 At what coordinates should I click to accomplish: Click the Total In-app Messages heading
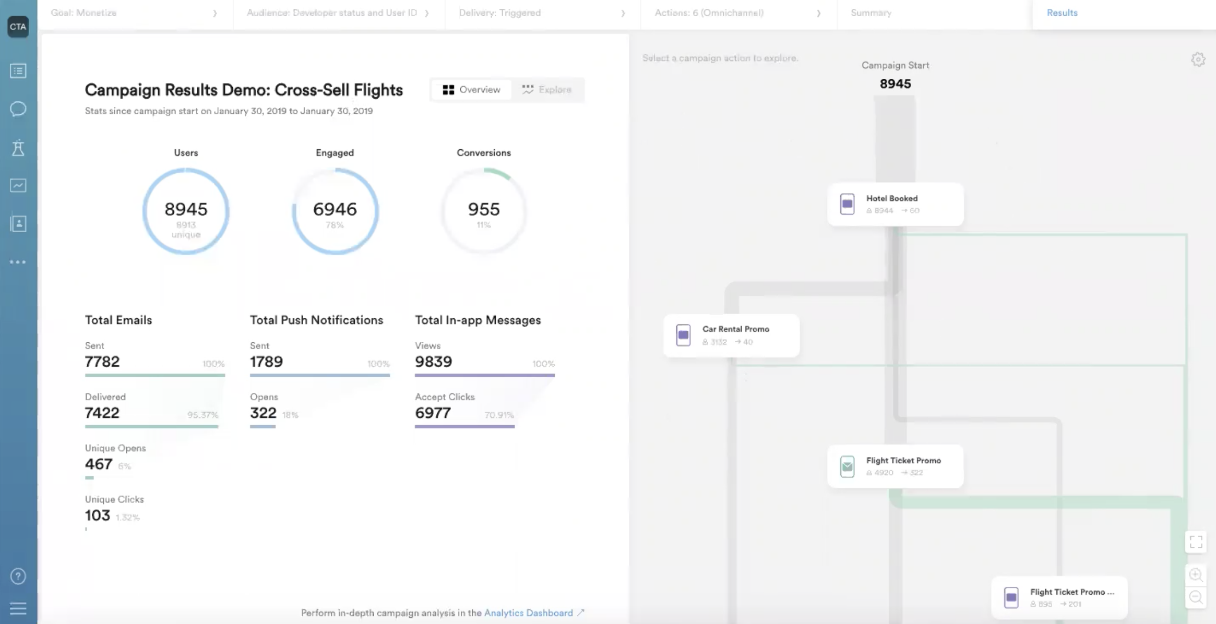pos(478,320)
